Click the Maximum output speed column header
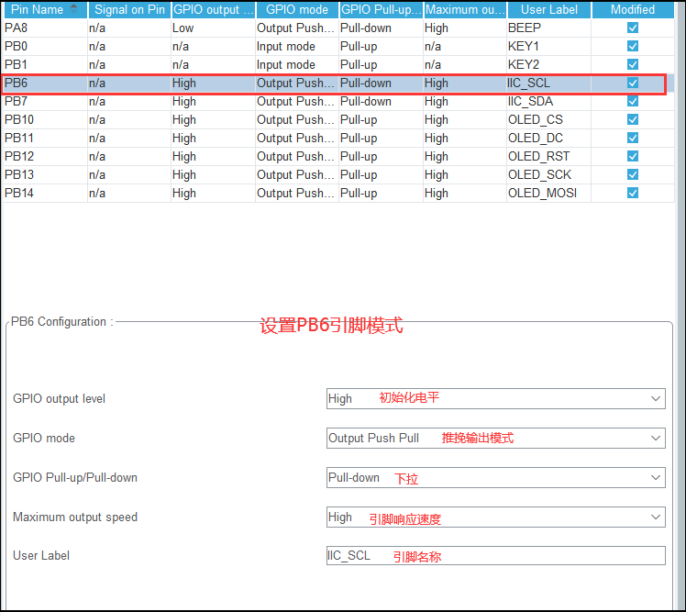This screenshot has width=686, height=612. click(465, 9)
